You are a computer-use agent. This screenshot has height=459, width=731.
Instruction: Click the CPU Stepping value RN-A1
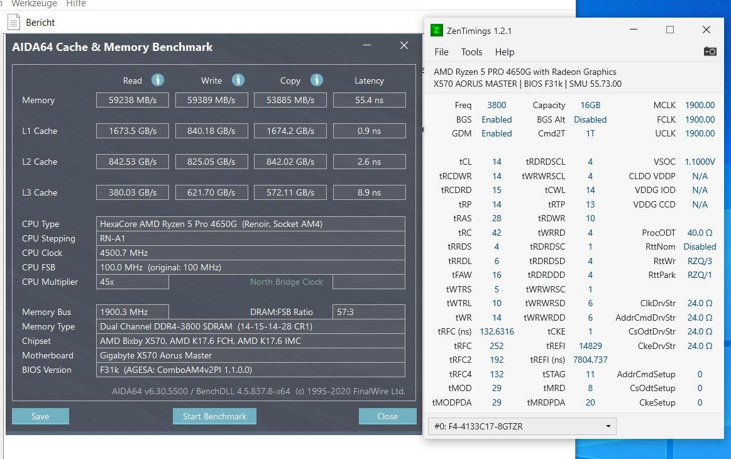[251, 238]
